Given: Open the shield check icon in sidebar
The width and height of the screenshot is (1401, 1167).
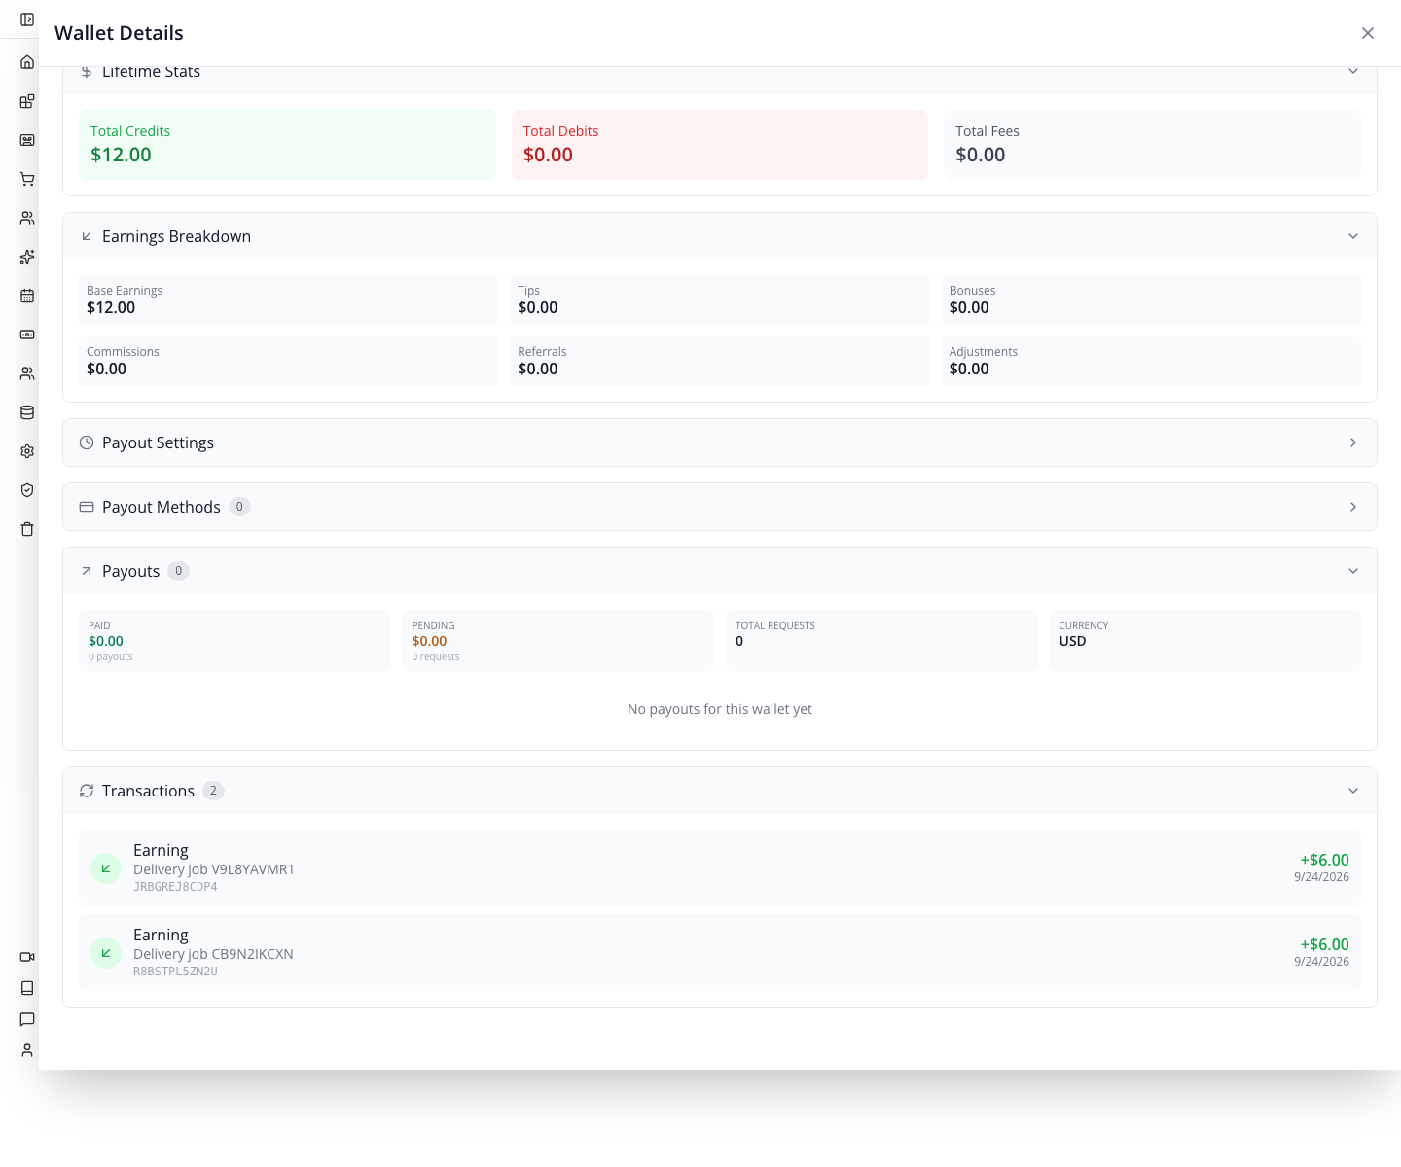Looking at the screenshot, I should coord(27,490).
